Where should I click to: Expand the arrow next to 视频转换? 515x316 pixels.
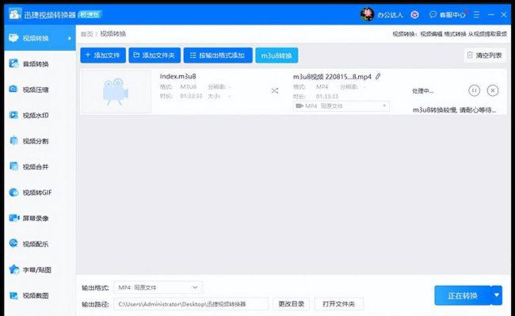70,38
